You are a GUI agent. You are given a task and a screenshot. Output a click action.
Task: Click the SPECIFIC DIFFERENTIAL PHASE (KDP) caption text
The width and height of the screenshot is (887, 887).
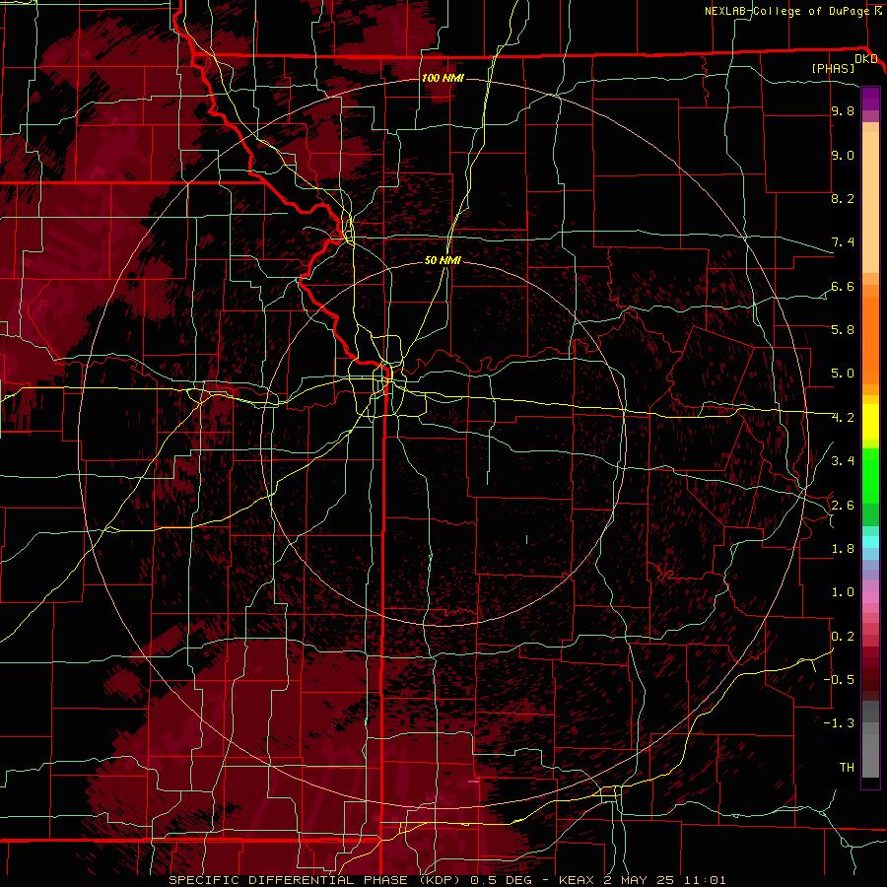click(x=315, y=880)
